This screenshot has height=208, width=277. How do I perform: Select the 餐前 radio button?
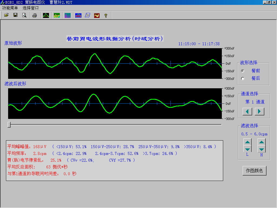coord(243,71)
